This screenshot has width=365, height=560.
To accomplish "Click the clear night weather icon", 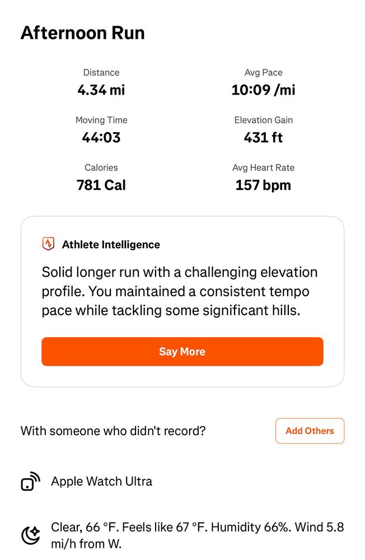I will (x=30, y=535).
